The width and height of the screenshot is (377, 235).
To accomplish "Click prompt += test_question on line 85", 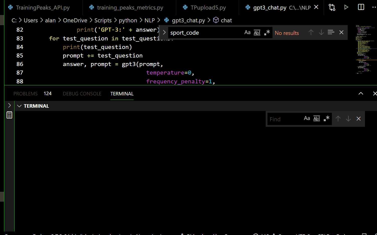I will click(x=103, y=55).
